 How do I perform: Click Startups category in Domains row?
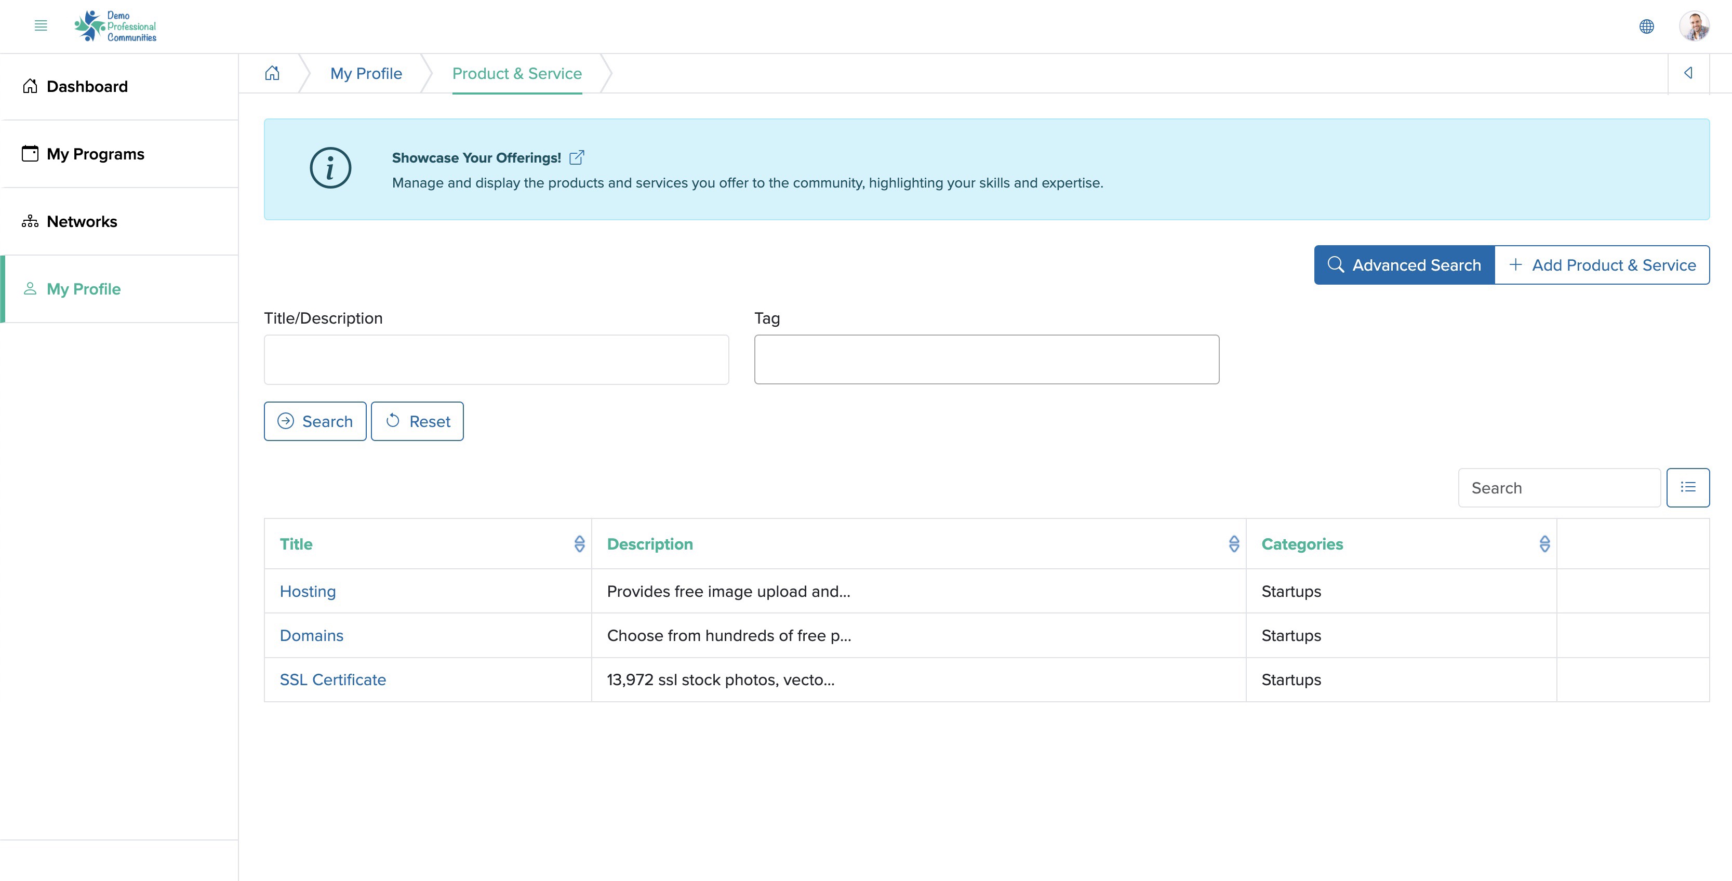pos(1291,635)
